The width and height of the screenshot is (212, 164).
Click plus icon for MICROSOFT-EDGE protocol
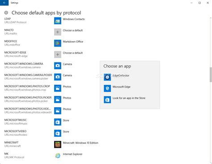[58, 55]
